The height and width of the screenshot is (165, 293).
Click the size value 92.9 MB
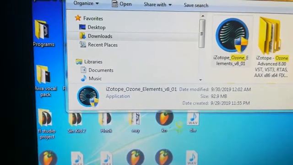point(219,96)
